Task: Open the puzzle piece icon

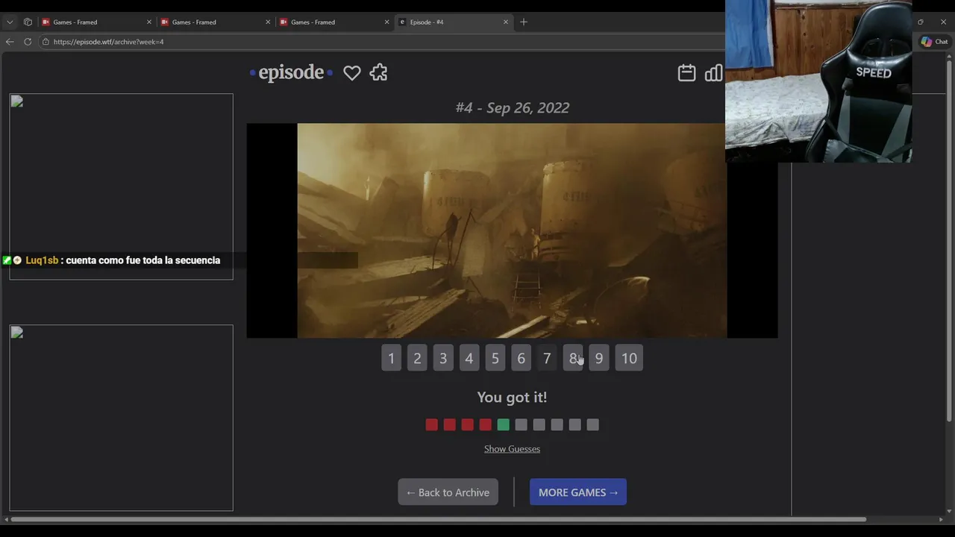Action: click(378, 72)
